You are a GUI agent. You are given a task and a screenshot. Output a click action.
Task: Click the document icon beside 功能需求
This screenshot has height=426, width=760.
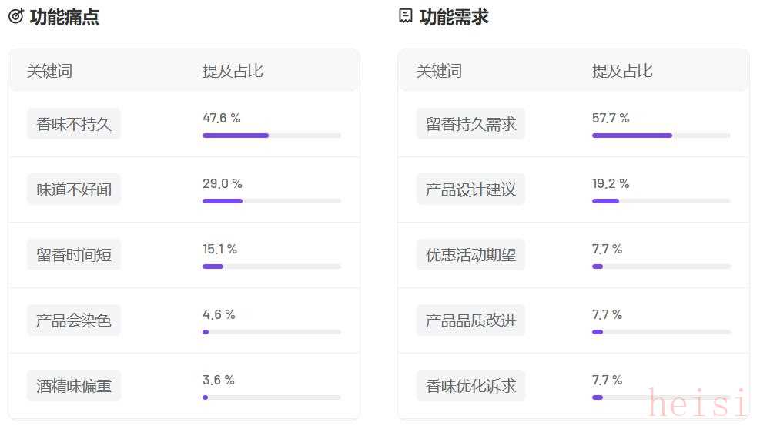pos(406,16)
